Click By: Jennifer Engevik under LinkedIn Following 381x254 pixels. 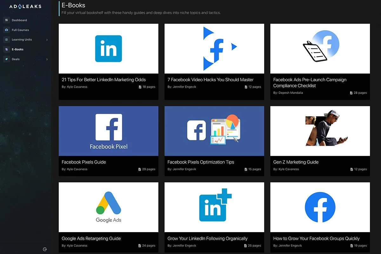pos(182,245)
